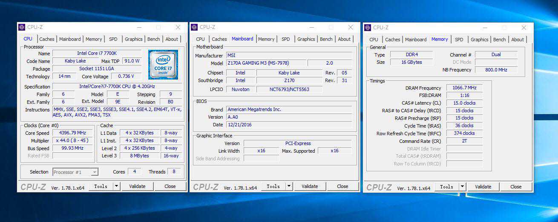Expand the Tools arrow in the Memory window
Screen dimensions: 558x222
[462, 187]
